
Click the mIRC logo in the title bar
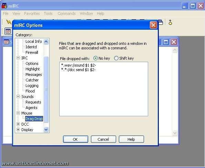click(4, 6)
